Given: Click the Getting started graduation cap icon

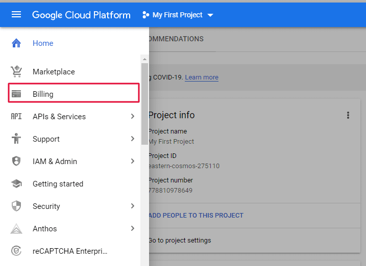Looking at the screenshot, I should (x=16, y=184).
